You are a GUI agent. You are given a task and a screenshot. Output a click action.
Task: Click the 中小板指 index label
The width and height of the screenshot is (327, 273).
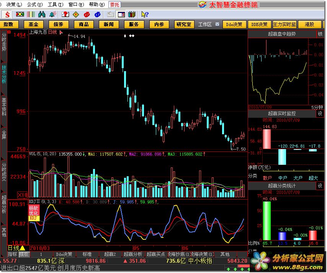[200, 261]
